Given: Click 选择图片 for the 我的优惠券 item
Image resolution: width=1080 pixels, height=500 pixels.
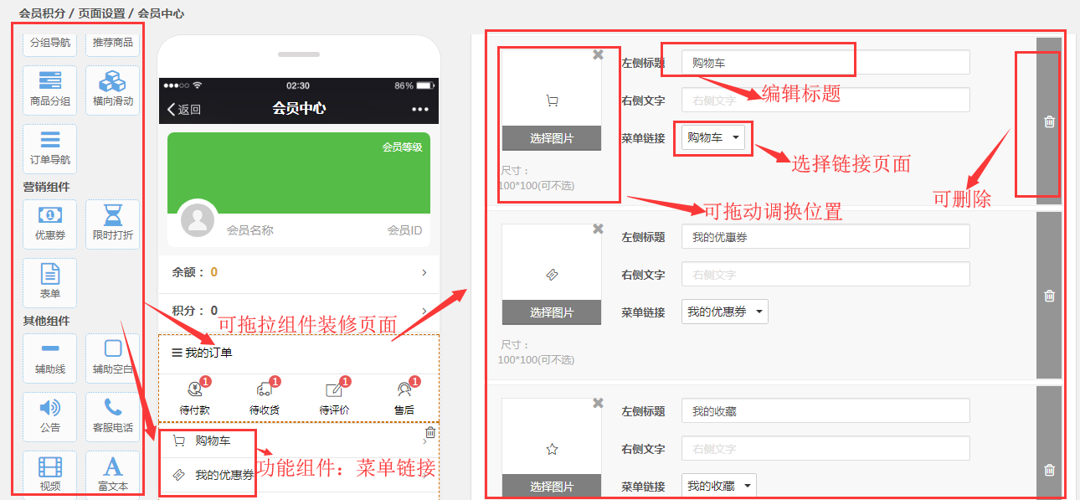Looking at the screenshot, I should pyautogui.click(x=552, y=312).
